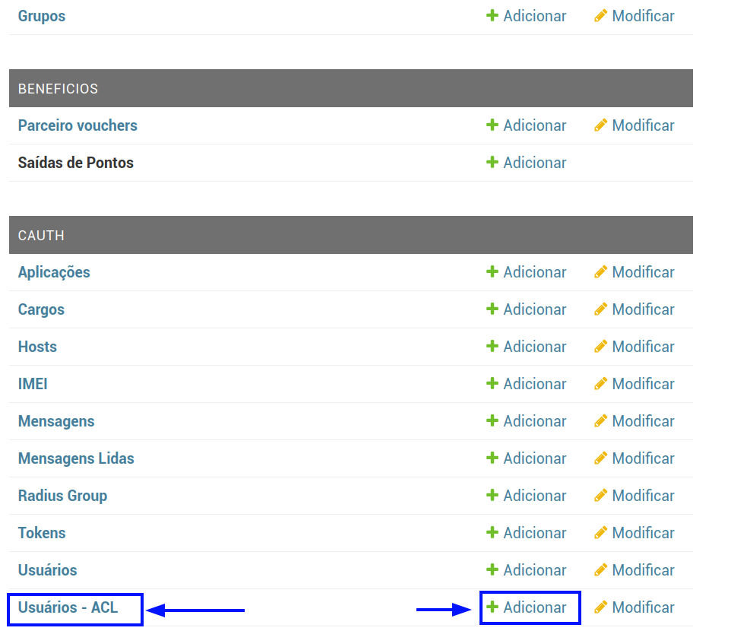Click the pencil icon in Parceiro vouchers row
731x631 pixels.
pyautogui.click(x=600, y=125)
